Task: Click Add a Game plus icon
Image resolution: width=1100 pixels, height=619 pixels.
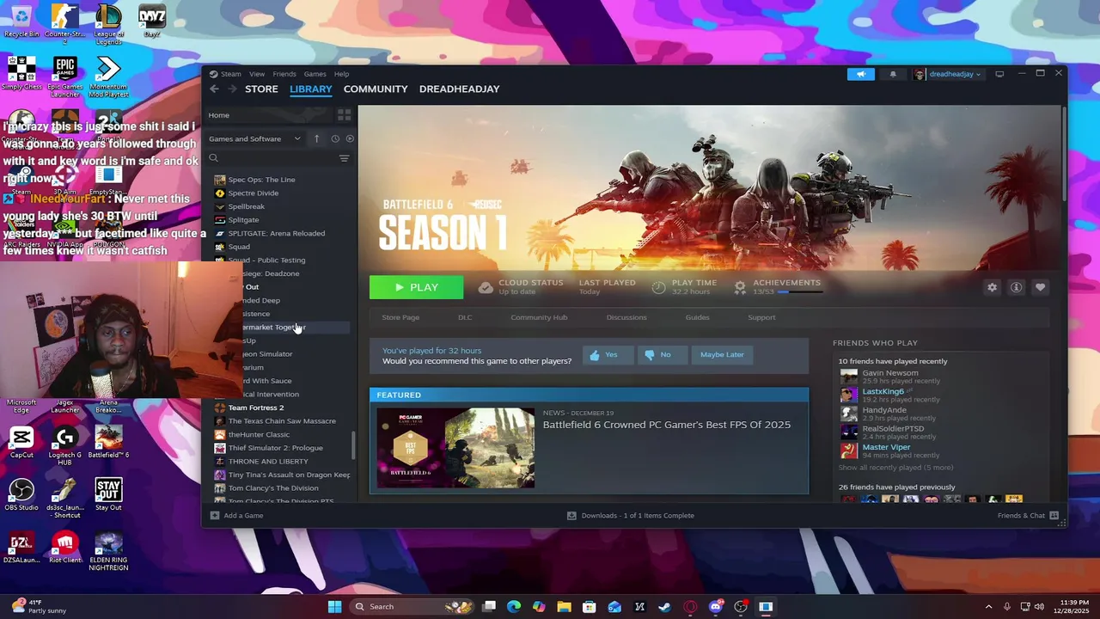Action: (215, 516)
